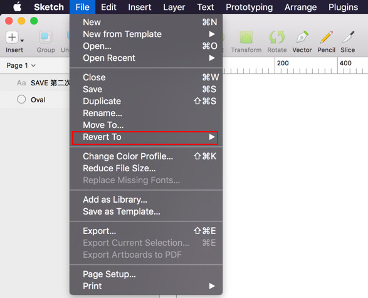Screen dimensions: 368x298
Task: Click the 400 mark on ruler
Action: click(x=345, y=63)
